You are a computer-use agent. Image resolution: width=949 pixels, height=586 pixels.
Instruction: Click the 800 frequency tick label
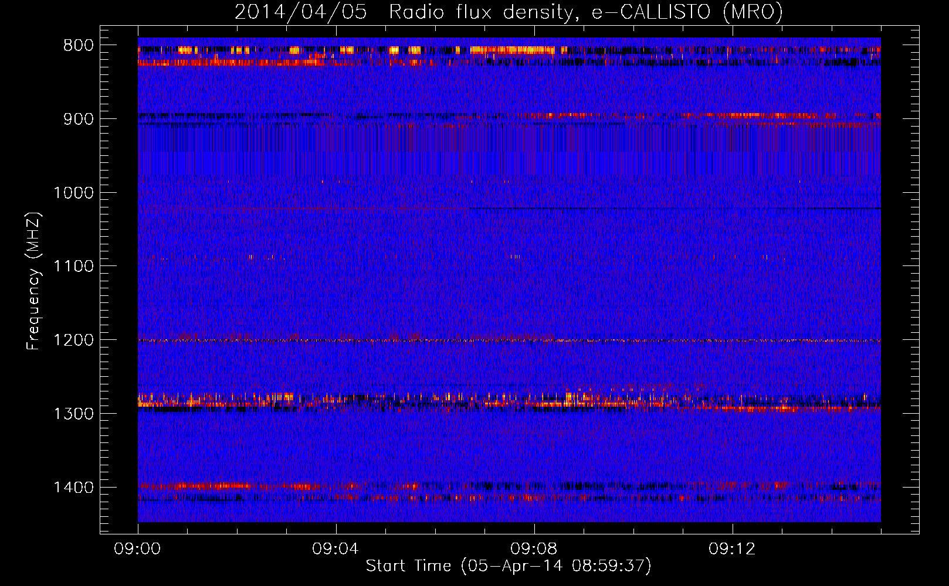pos(78,45)
